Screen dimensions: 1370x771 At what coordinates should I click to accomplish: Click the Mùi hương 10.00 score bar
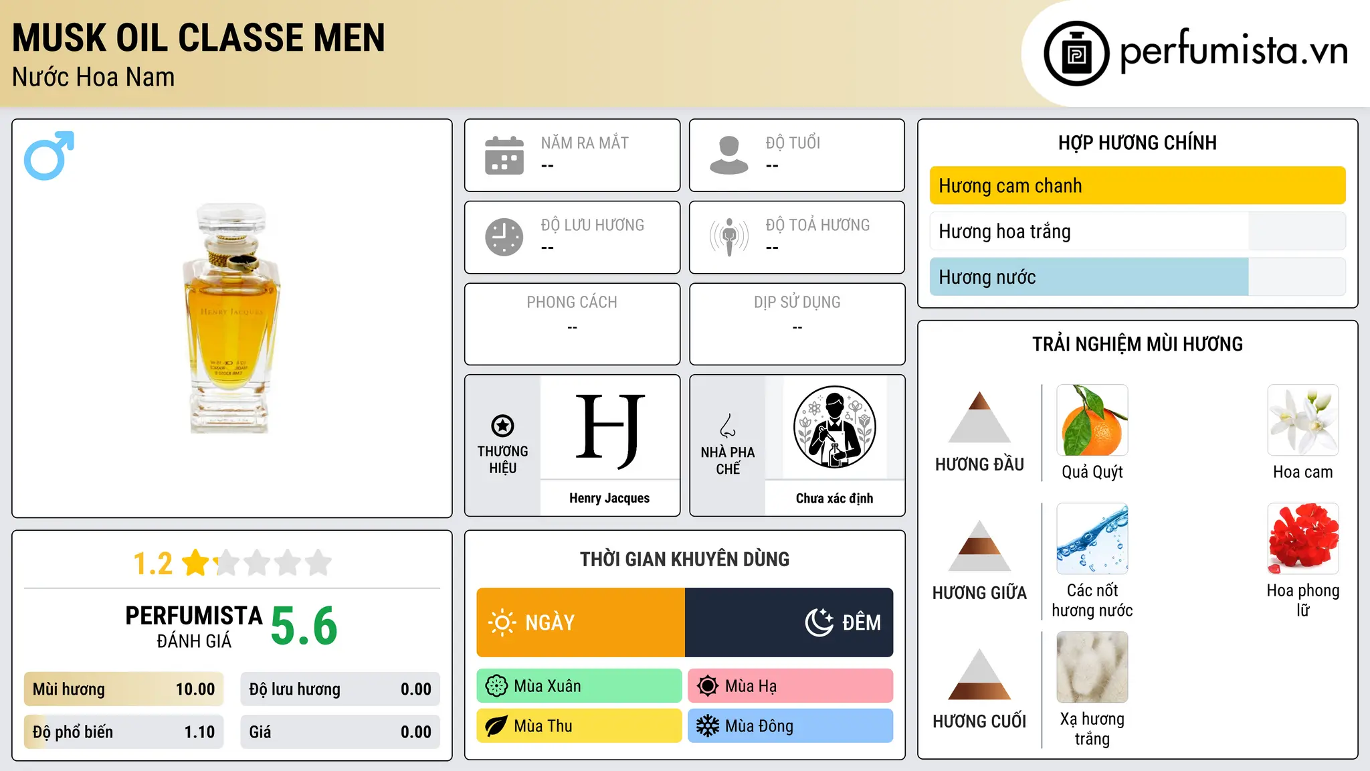point(124,689)
